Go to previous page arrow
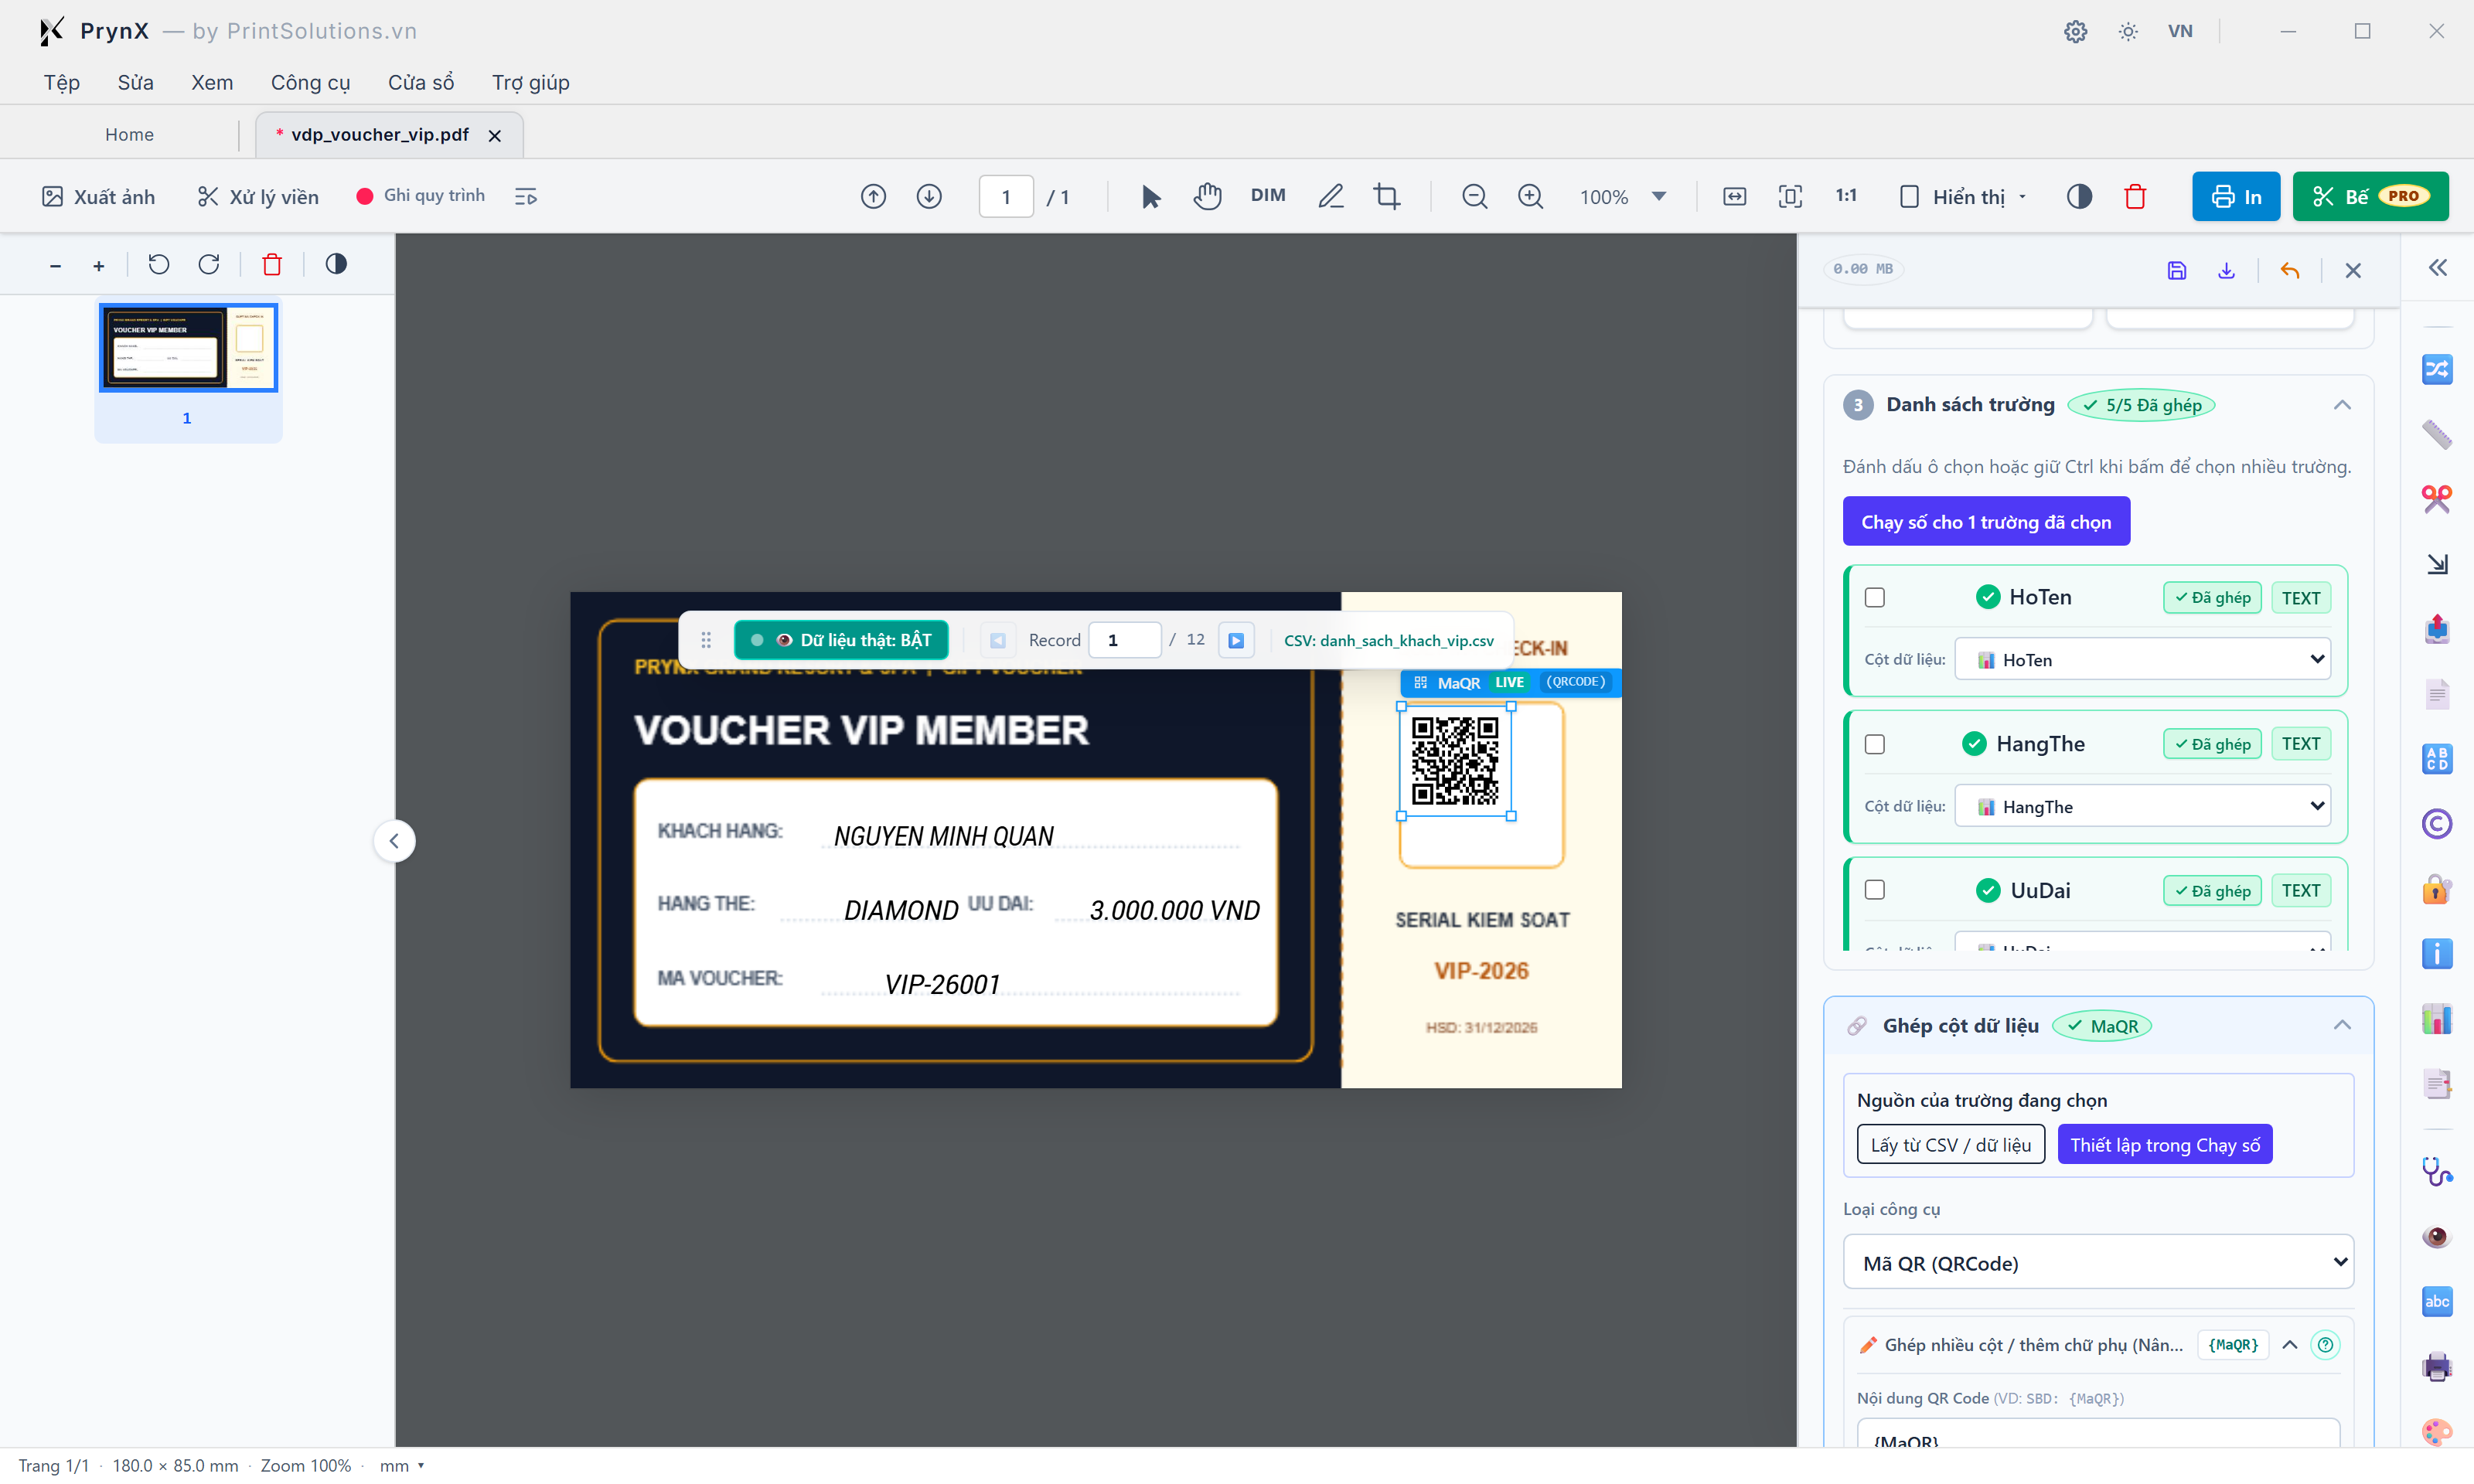 (x=873, y=196)
